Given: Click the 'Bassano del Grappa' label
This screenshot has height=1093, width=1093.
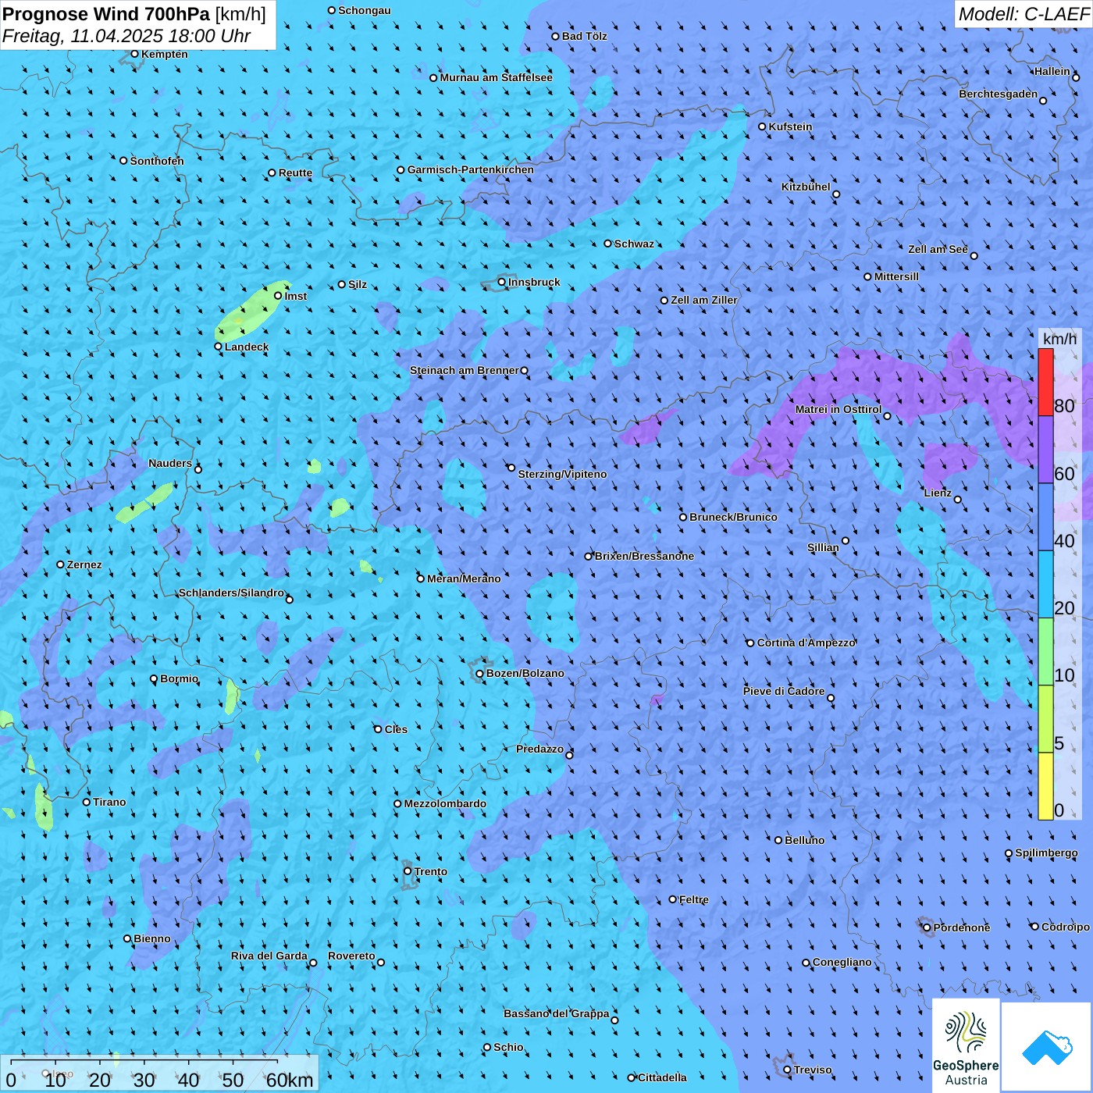Looking at the screenshot, I should pyautogui.click(x=557, y=1013).
